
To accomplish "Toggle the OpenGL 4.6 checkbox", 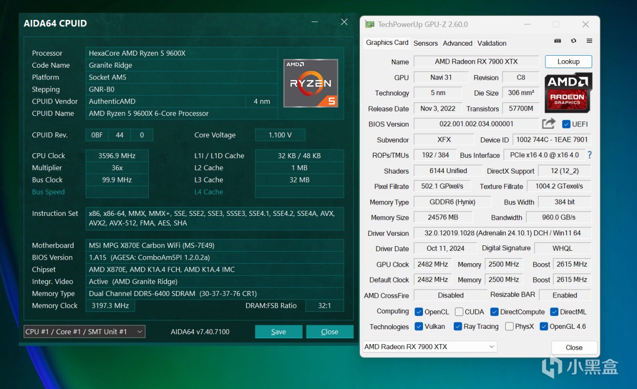I will click(x=544, y=326).
